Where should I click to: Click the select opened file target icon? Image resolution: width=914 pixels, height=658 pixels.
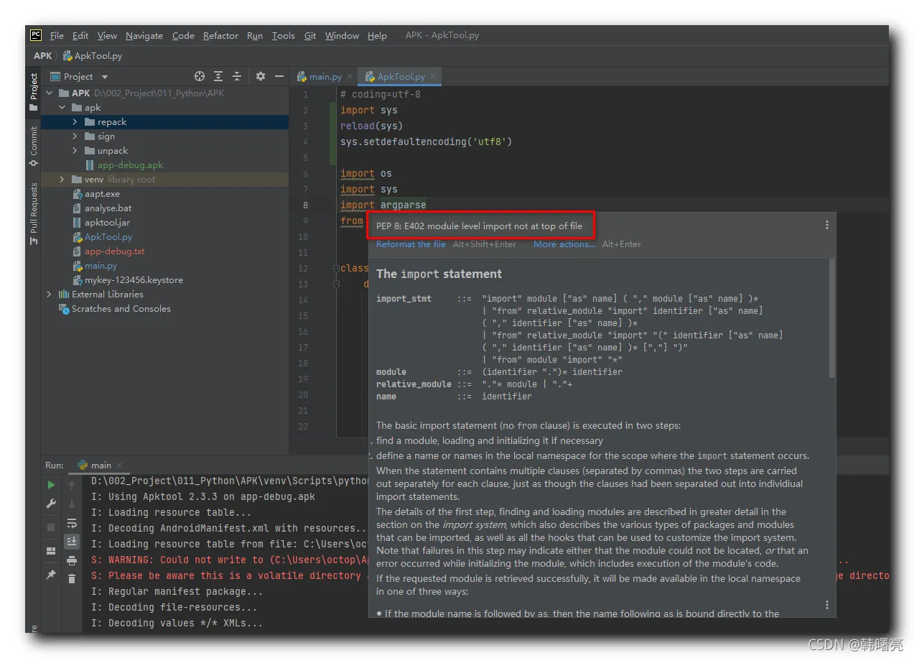[200, 76]
